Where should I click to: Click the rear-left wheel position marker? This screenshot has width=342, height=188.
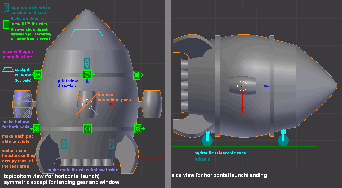click(64, 144)
